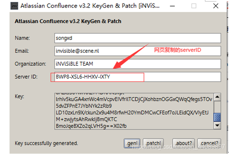Click the Key scrollbar up arrow

[217, 97]
